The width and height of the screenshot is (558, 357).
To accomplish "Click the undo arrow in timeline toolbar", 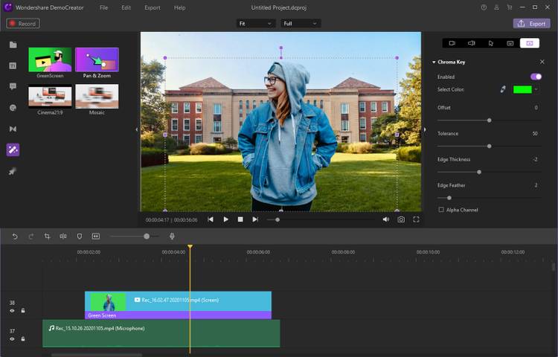I will (15, 236).
